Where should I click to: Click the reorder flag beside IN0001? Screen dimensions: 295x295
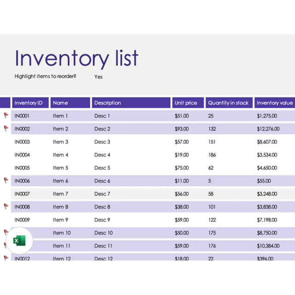(6, 115)
